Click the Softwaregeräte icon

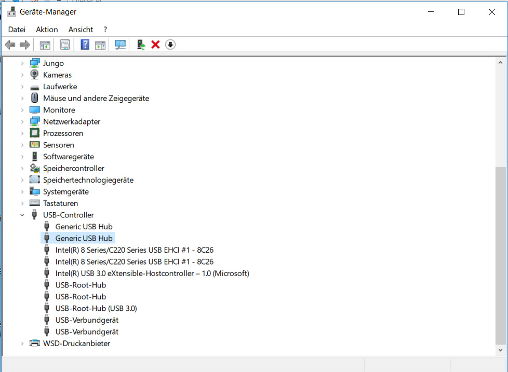(x=35, y=157)
